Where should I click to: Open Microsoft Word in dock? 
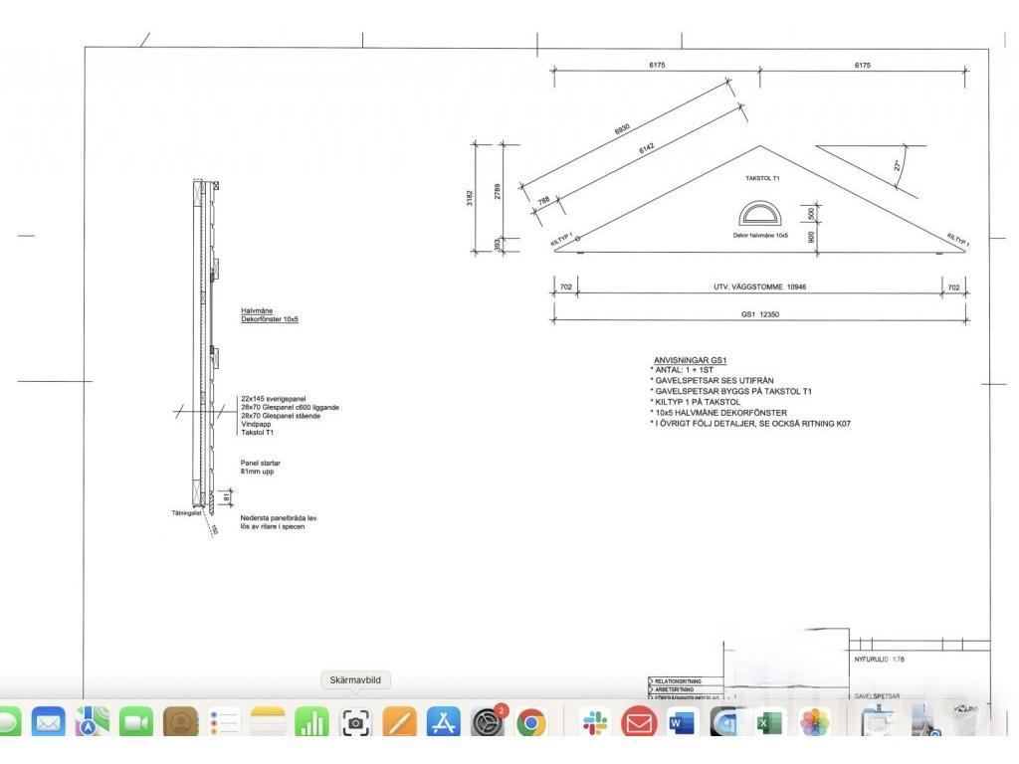coord(683,721)
